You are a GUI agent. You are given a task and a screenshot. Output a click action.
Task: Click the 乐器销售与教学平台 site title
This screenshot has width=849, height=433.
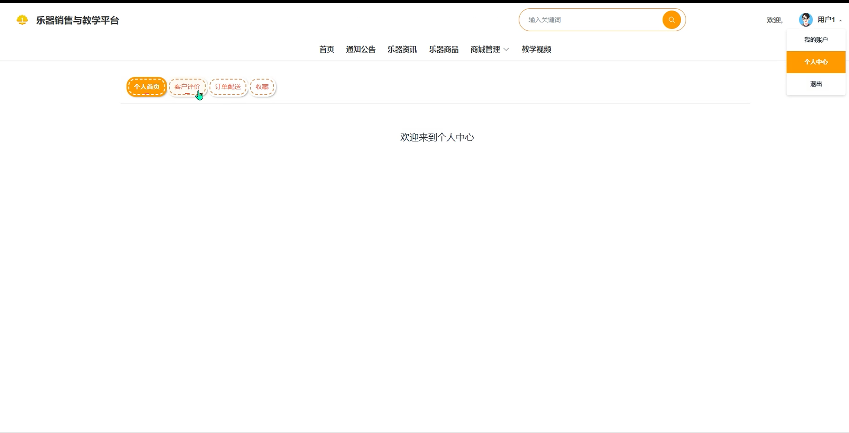pos(77,20)
